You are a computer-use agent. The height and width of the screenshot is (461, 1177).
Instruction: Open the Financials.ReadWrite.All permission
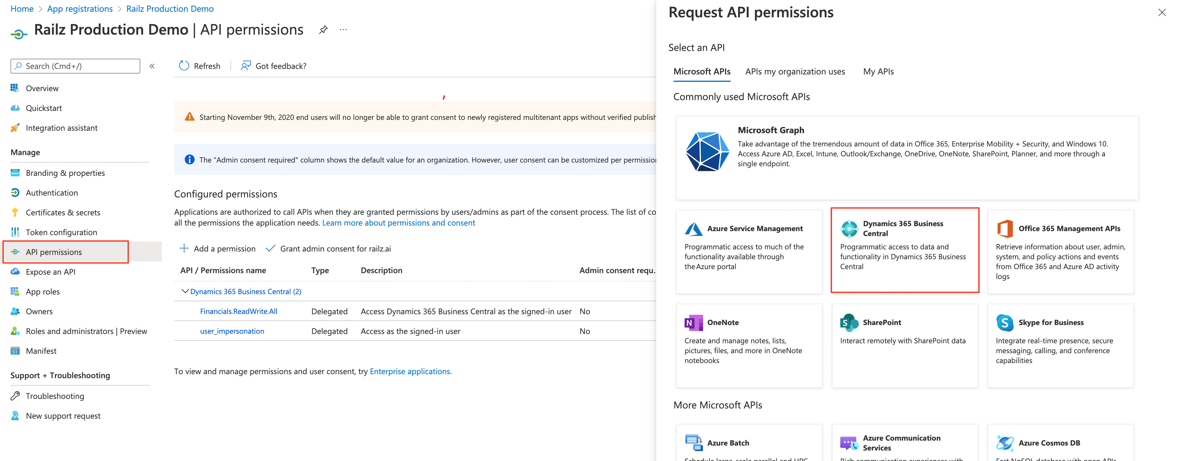238,311
